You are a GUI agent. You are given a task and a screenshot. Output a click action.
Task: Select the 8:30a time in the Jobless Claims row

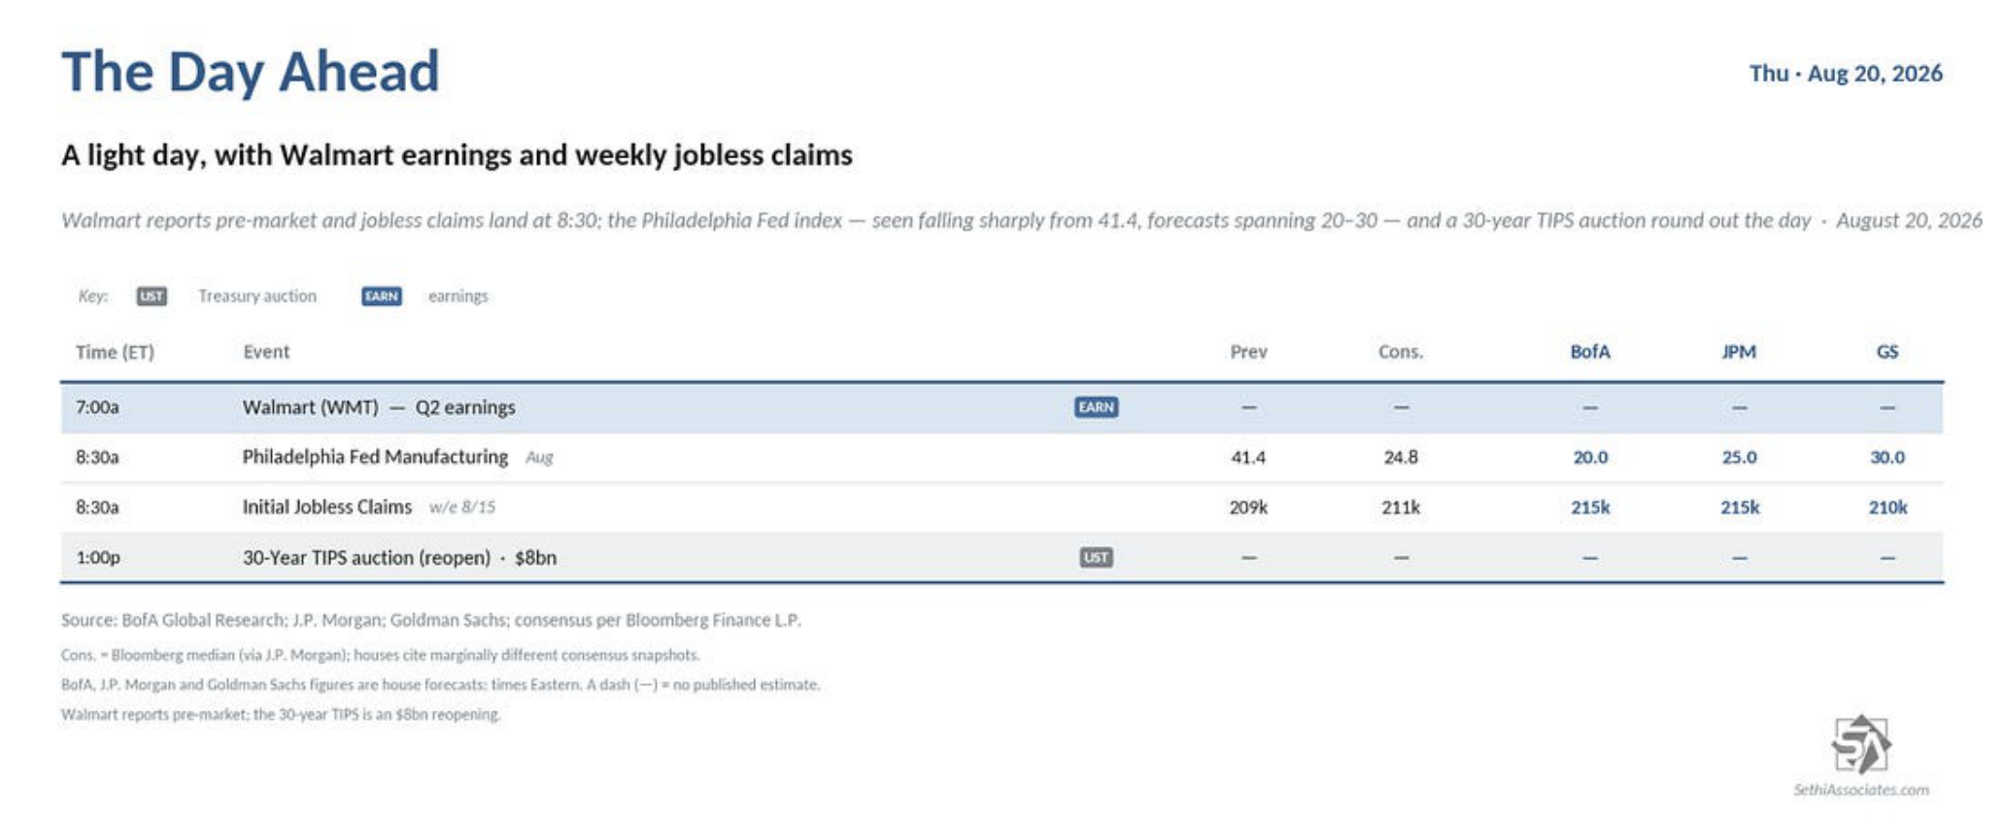97,507
